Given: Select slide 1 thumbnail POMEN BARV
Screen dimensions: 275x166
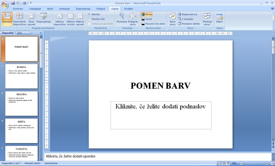Looking at the screenshot, I should (x=22, y=49).
